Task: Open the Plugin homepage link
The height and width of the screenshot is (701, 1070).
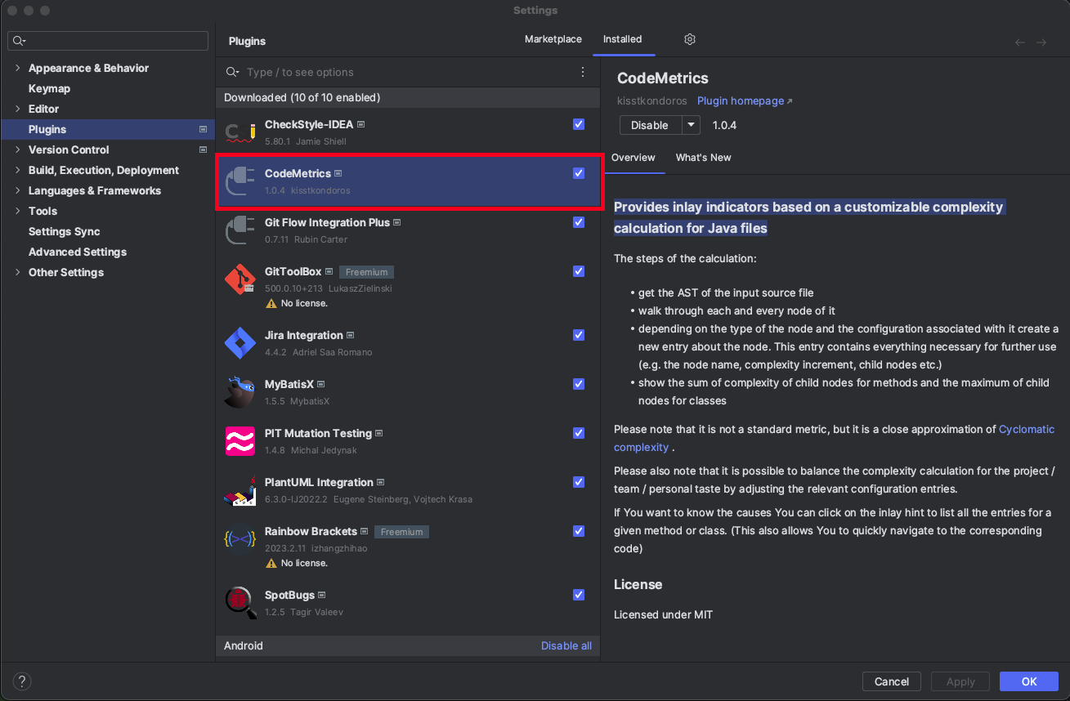Action: [745, 100]
